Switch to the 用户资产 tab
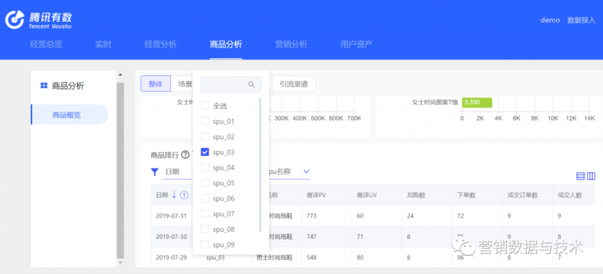 (356, 44)
